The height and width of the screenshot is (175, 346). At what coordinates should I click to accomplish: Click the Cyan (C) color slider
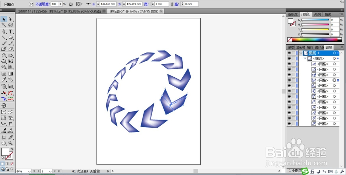pyautogui.click(x=315, y=20)
